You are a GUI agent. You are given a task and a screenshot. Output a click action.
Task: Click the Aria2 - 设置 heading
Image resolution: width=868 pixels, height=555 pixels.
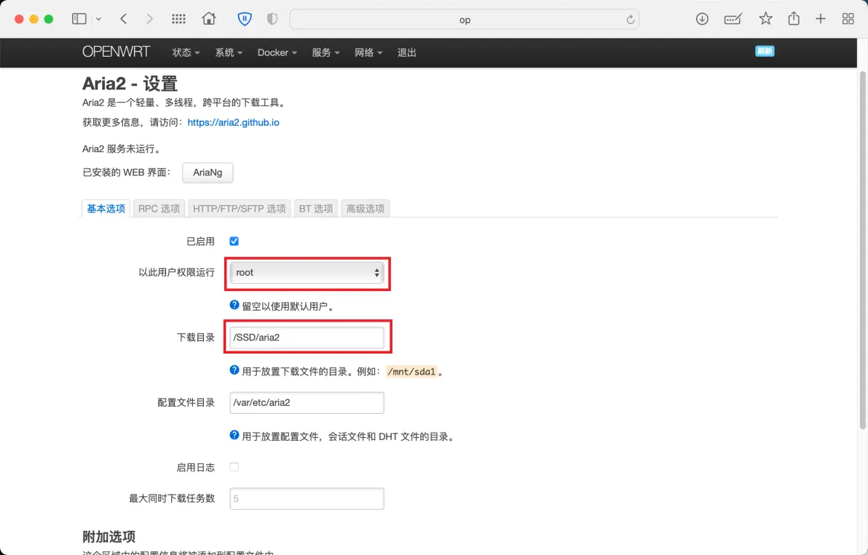[130, 84]
